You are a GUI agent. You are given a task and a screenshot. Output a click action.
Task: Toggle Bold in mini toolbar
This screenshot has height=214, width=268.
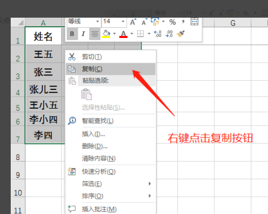72,34
